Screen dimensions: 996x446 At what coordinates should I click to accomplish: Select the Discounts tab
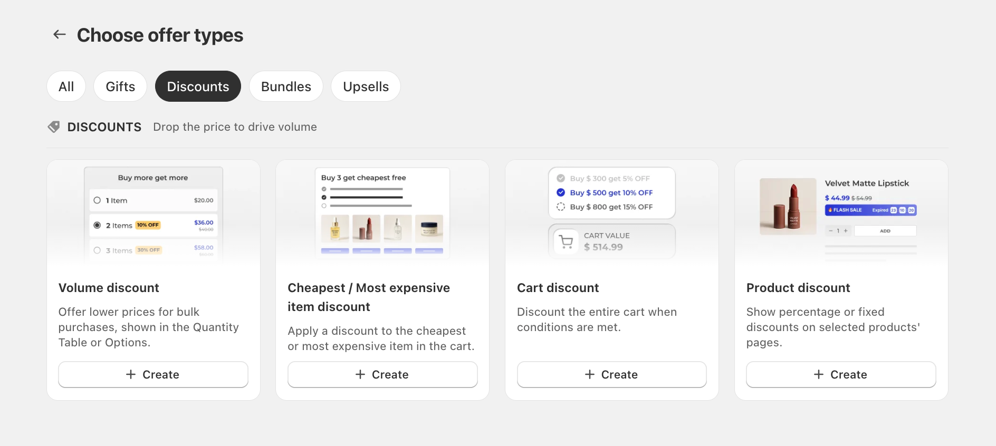(198, 86)
